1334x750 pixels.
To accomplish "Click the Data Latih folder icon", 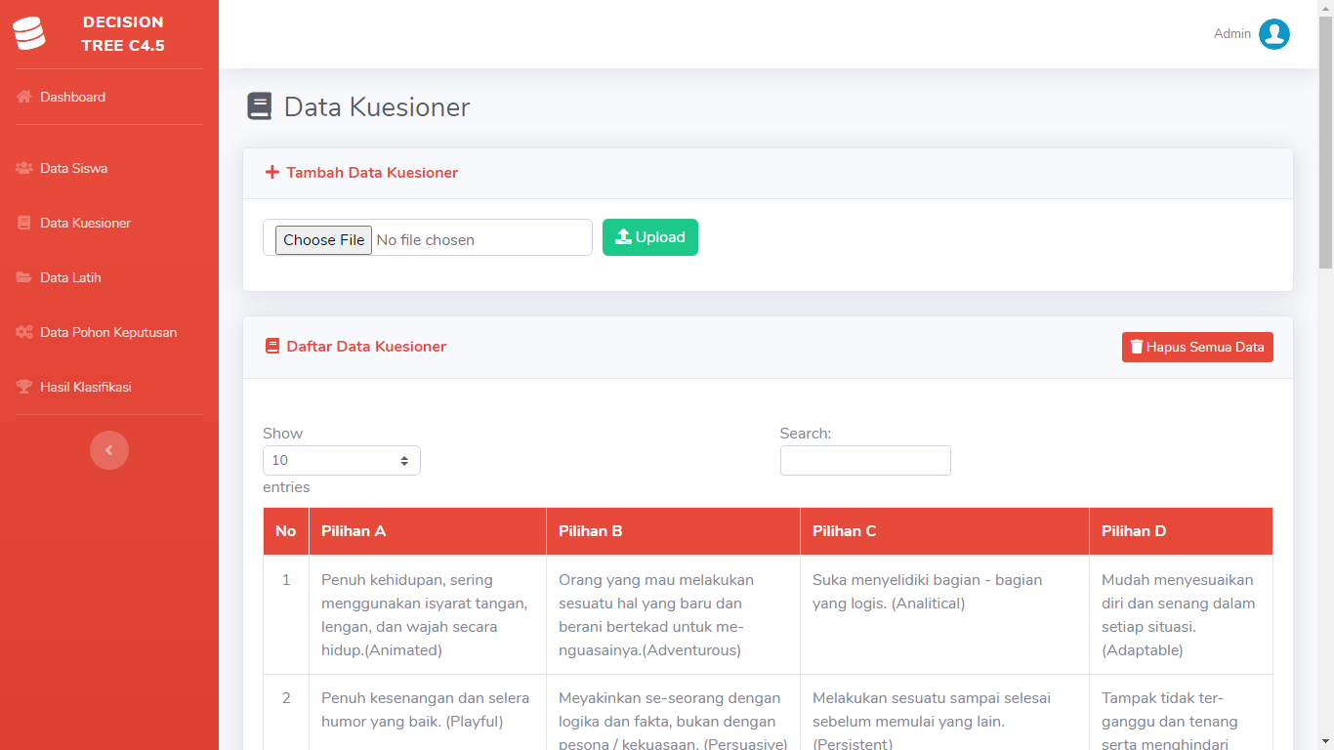I will tap(21, 277).
